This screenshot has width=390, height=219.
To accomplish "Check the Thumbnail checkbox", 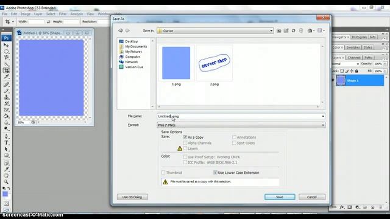I will tap(163, 172).
